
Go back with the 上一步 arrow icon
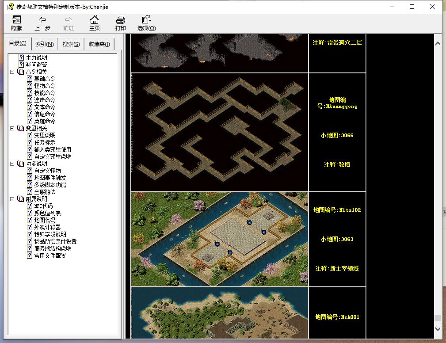tap(42, 19)
